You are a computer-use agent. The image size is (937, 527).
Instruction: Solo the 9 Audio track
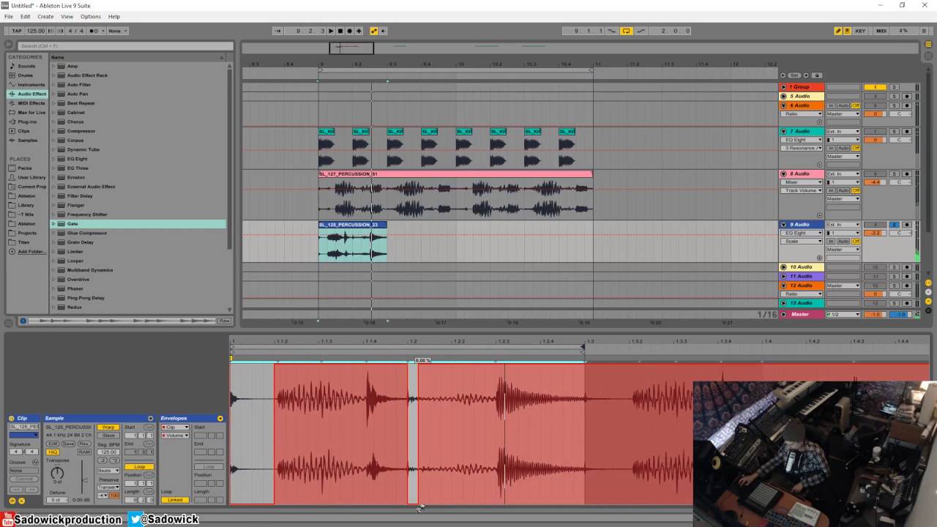pos(894,225)
